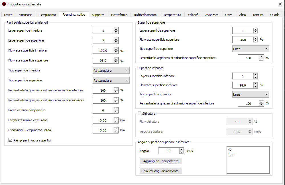Click Aggiungi an...riempimento button

[161, 161]
